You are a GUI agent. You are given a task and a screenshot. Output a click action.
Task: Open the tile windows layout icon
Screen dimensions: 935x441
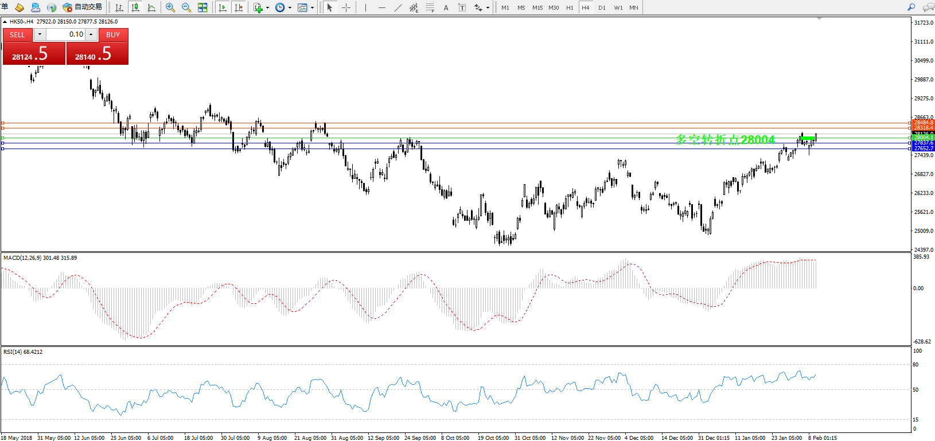[202, 7]
